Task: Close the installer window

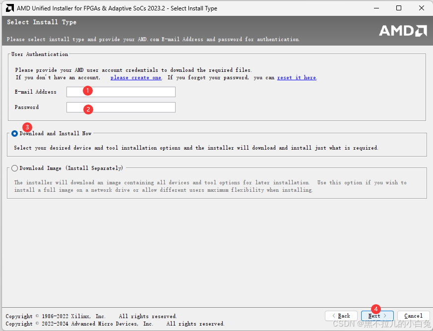Action: coord(422,8)
